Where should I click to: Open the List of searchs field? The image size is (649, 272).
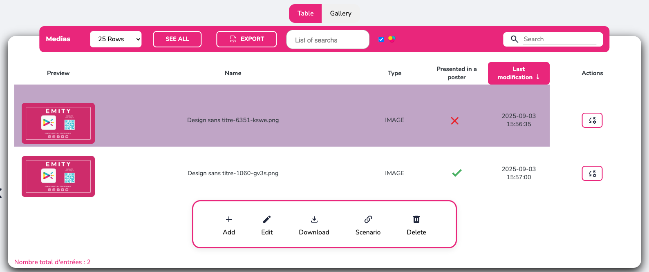tap(328, 40)
